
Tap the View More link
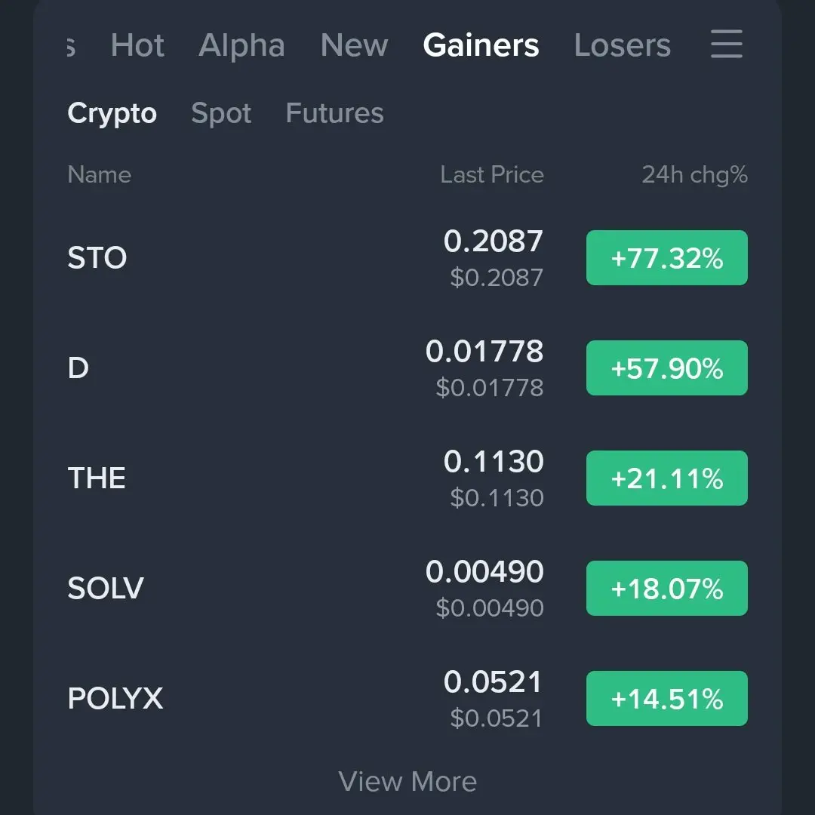pos(407,782)
